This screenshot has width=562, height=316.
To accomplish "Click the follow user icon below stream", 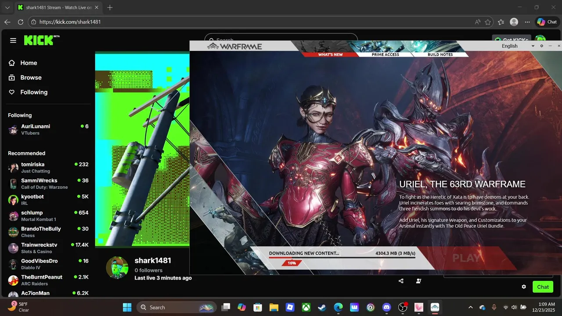I will coord(418,281).
